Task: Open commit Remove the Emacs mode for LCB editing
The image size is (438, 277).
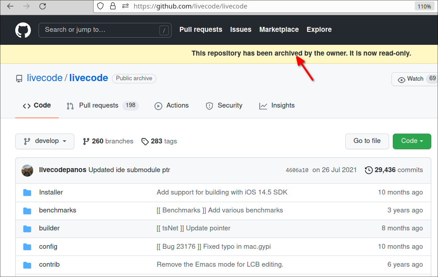Action: tap(220, 264)
